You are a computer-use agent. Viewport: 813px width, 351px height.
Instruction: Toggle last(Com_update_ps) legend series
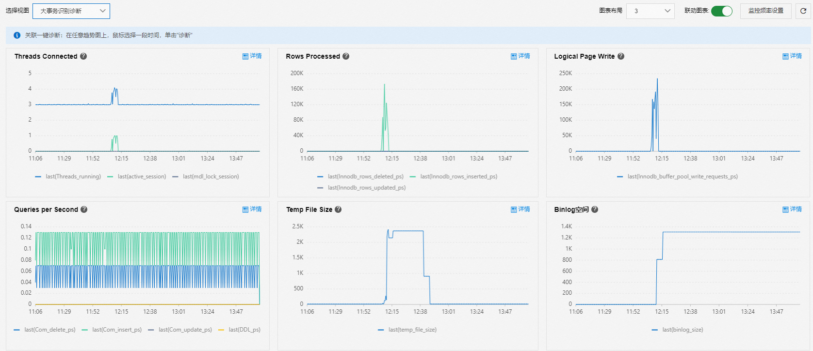(180, 330)
